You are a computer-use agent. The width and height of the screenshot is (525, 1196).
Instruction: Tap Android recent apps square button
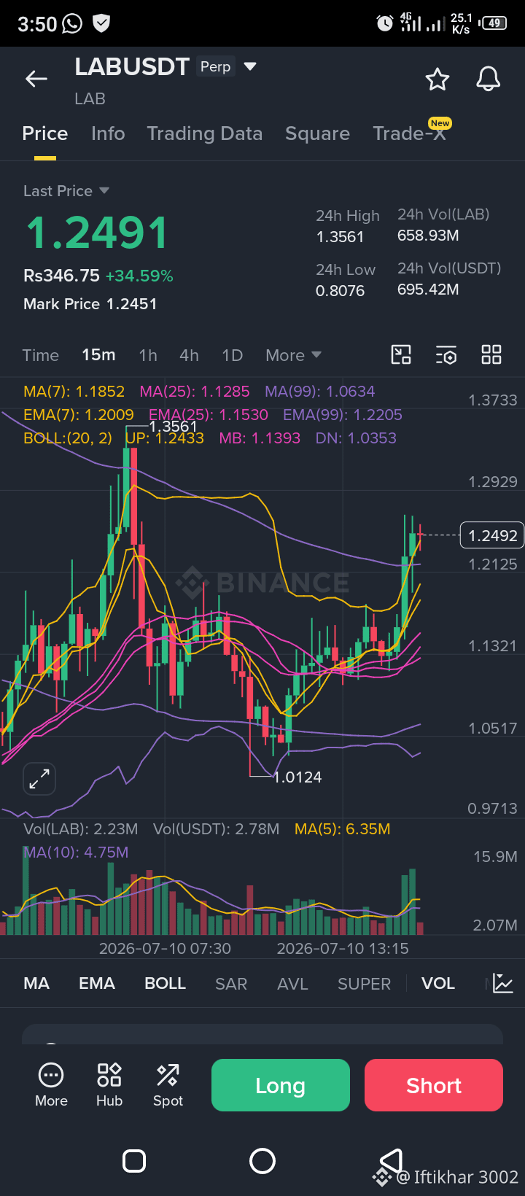point(134,1160)
